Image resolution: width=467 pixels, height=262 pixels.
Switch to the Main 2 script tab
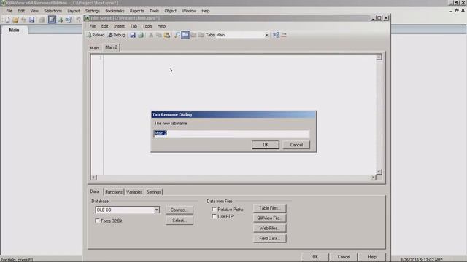point(111,47)
